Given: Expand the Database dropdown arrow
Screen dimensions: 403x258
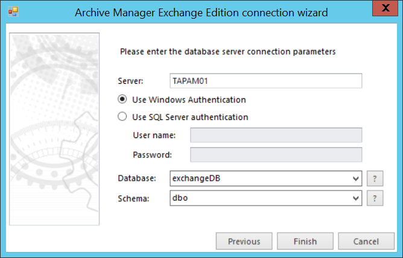Looking at the screenshot, I should pos(355,178).
